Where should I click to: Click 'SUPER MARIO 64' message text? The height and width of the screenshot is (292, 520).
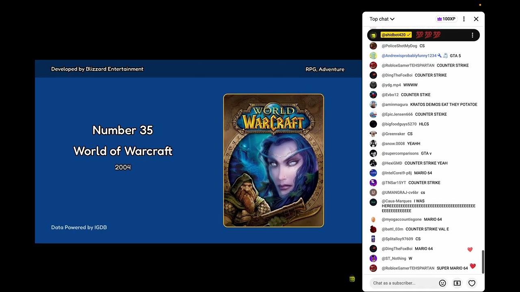[x=452, y=268]
